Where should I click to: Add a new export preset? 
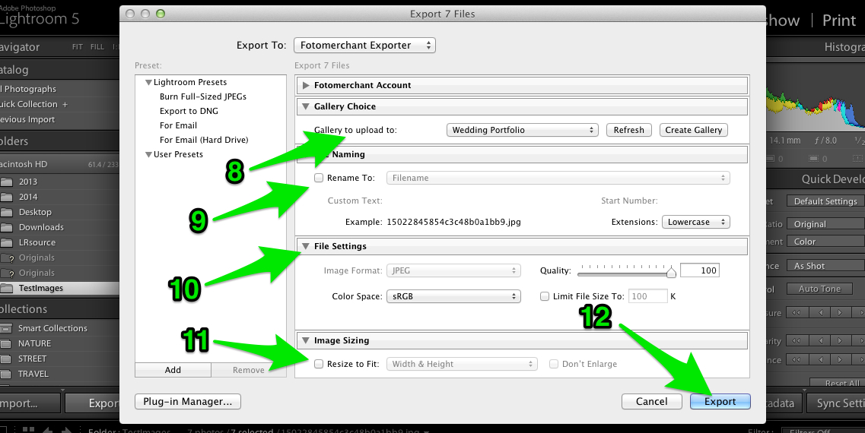tap(173, 370)
